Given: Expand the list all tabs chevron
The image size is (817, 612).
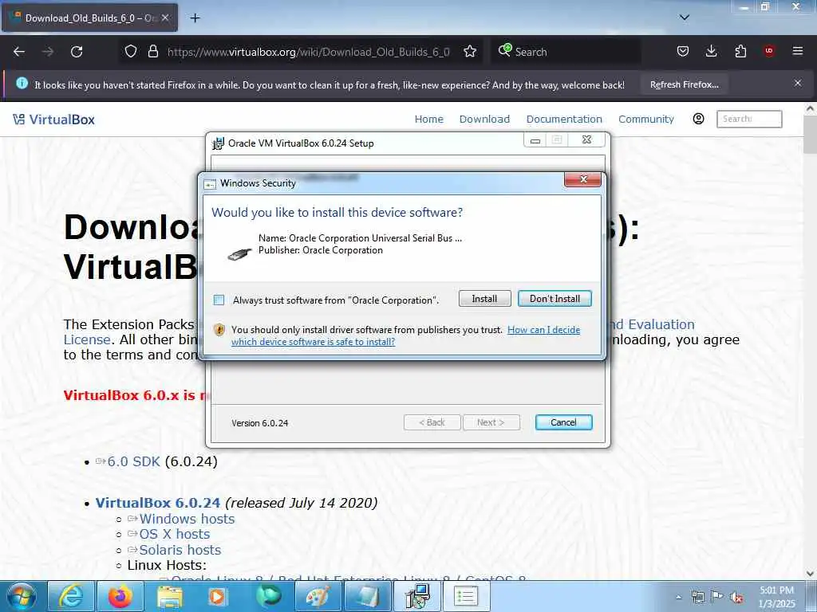Looking at the screenshot, I should click(x=685, y=18).
